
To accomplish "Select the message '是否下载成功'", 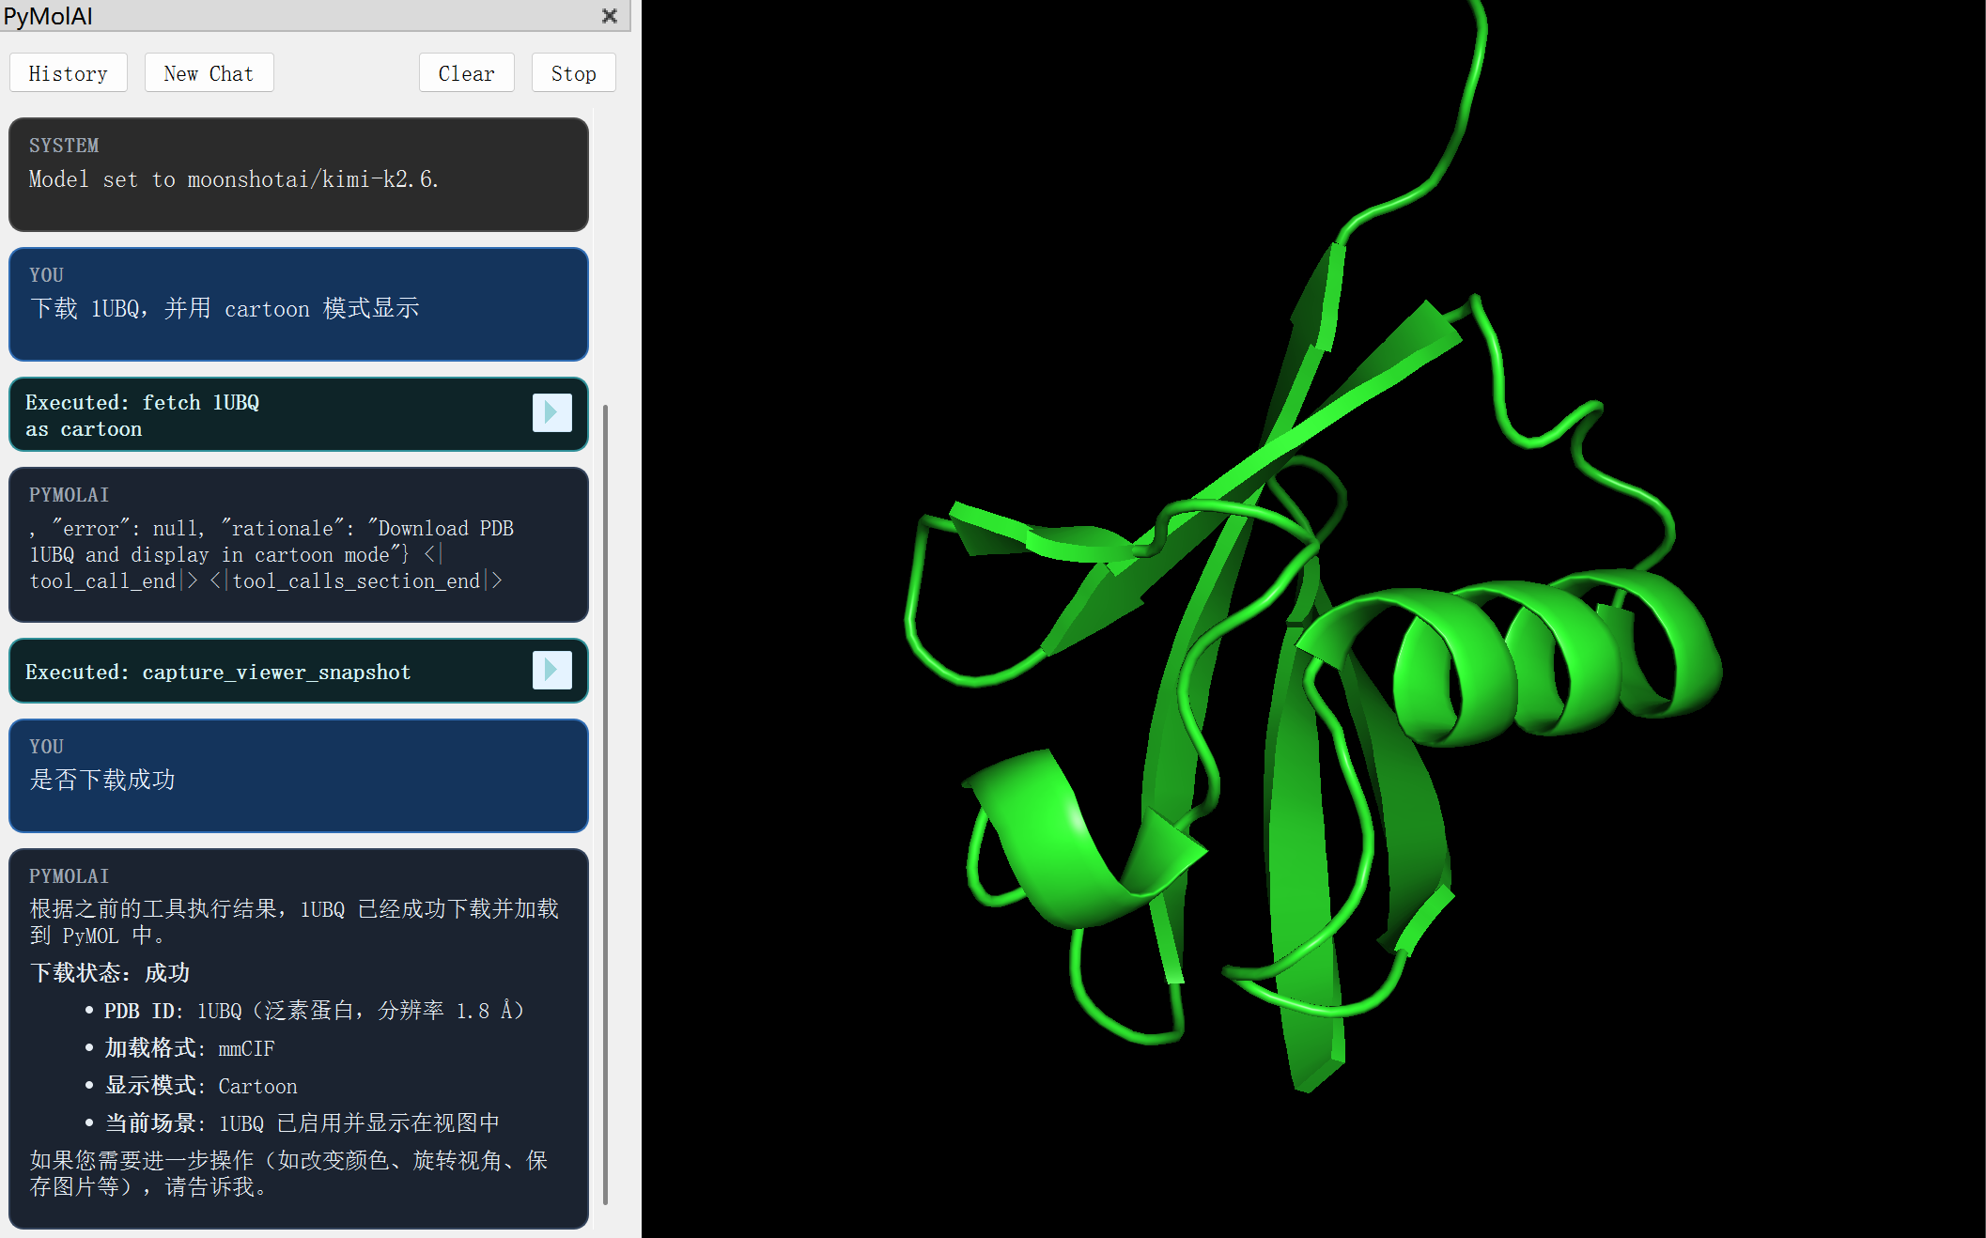I will 299,776.
